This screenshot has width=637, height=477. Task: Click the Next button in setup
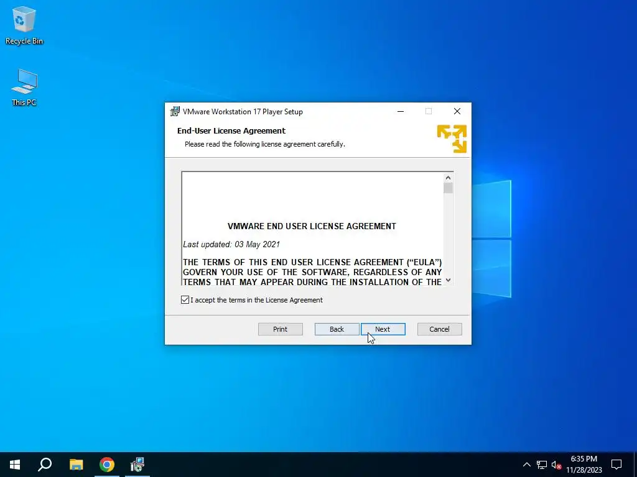pyautogui.click(x=383, y=329)
